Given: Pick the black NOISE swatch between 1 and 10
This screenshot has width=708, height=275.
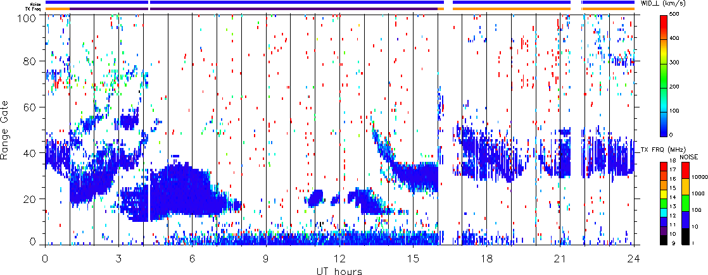Looking at the screenshot, I should point(685,236).
